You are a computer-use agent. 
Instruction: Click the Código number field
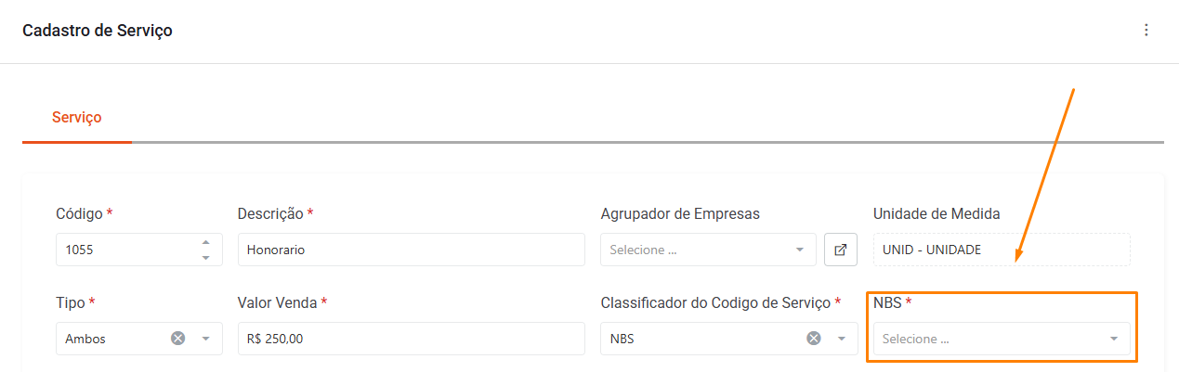point(125,250)
